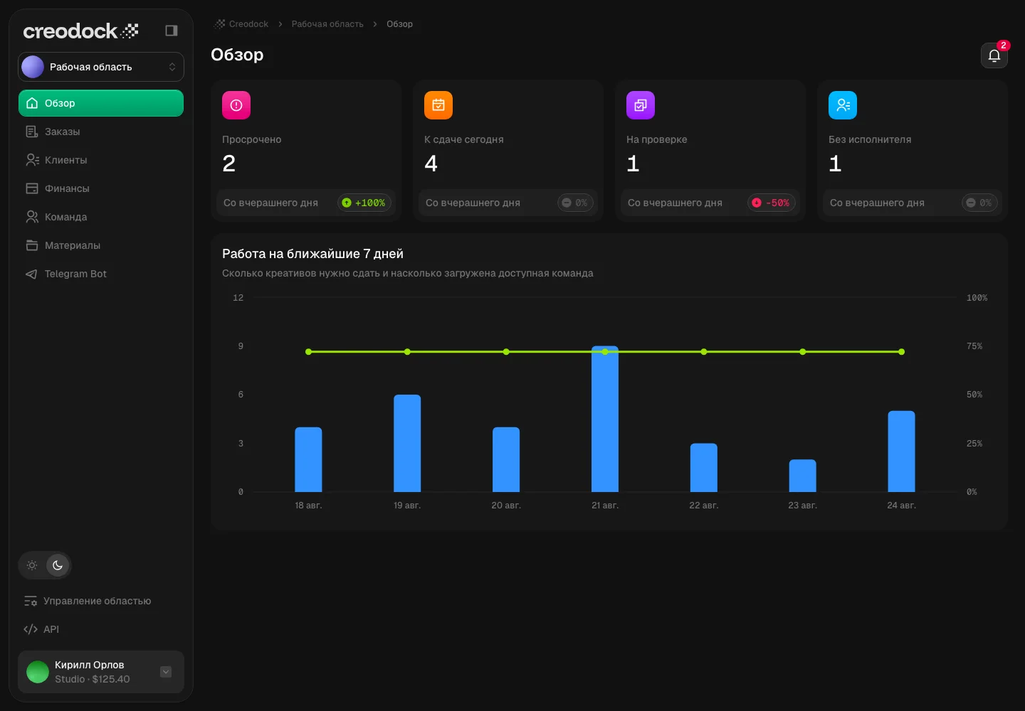Image resolution: width=1025 pixels, height=711 pixels.
Task: Click the workspace avatar circle
Action: coord(33,67)
